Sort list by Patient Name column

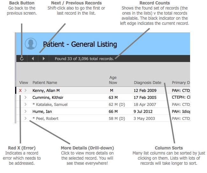tap(45, 83)
